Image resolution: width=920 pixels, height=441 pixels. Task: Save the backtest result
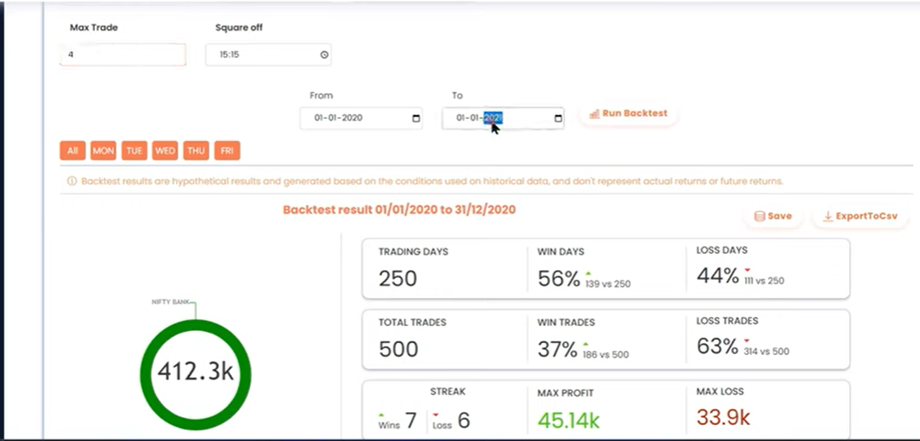pos(772,216)
